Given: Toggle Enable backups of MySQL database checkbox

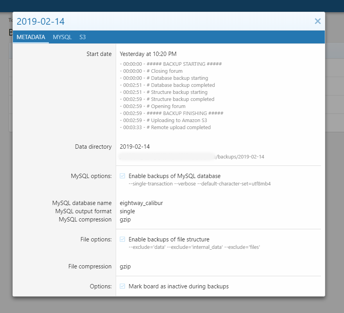Looking at the screenshot, I should (123, 176).
